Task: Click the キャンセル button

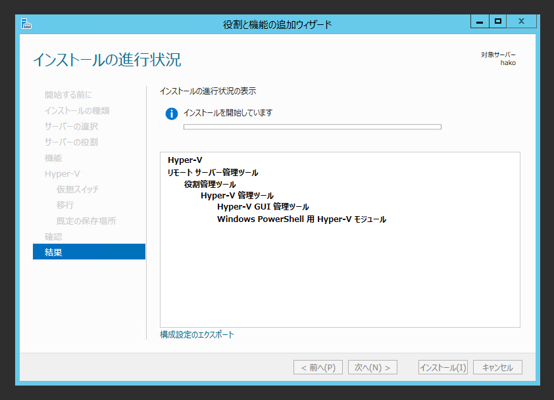Action: (497, 367)
